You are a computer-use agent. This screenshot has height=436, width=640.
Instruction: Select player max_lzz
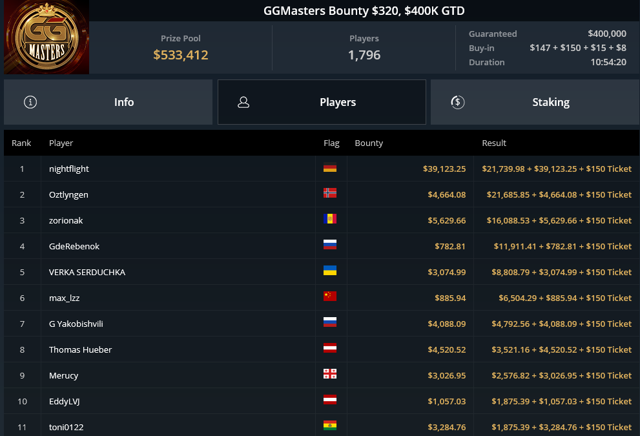click(x=64, y=298)
